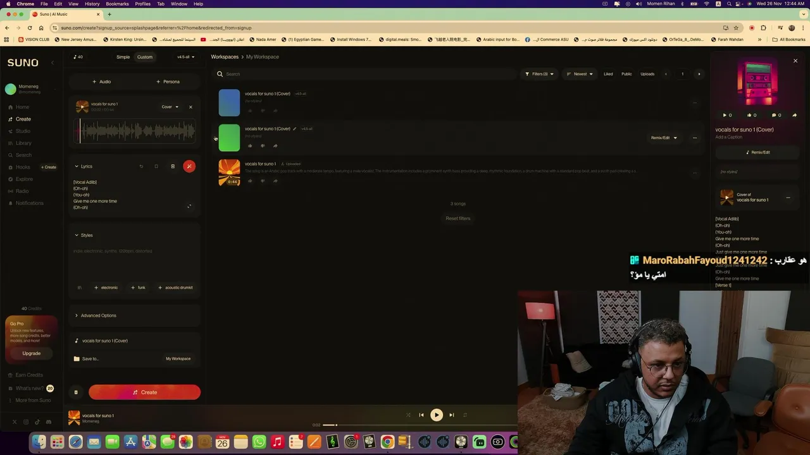Image resolution: width=810 pixels, height=455 pixels.
Task: Open the View menu in menu bar
Action: [73, 4]
